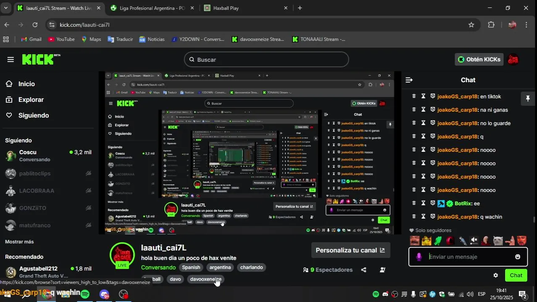Collapse the chat panel with arrow icon
The height and width of the screenshot is (302, 537).
[x=409, y=80]
